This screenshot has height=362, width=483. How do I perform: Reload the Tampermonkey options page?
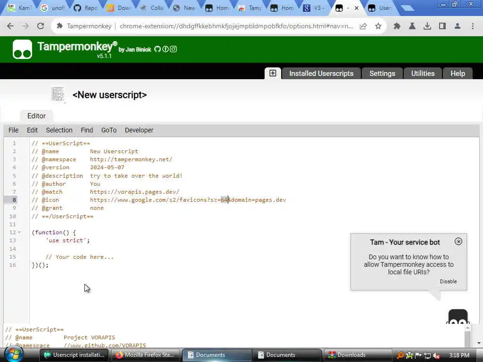[41, 26]
